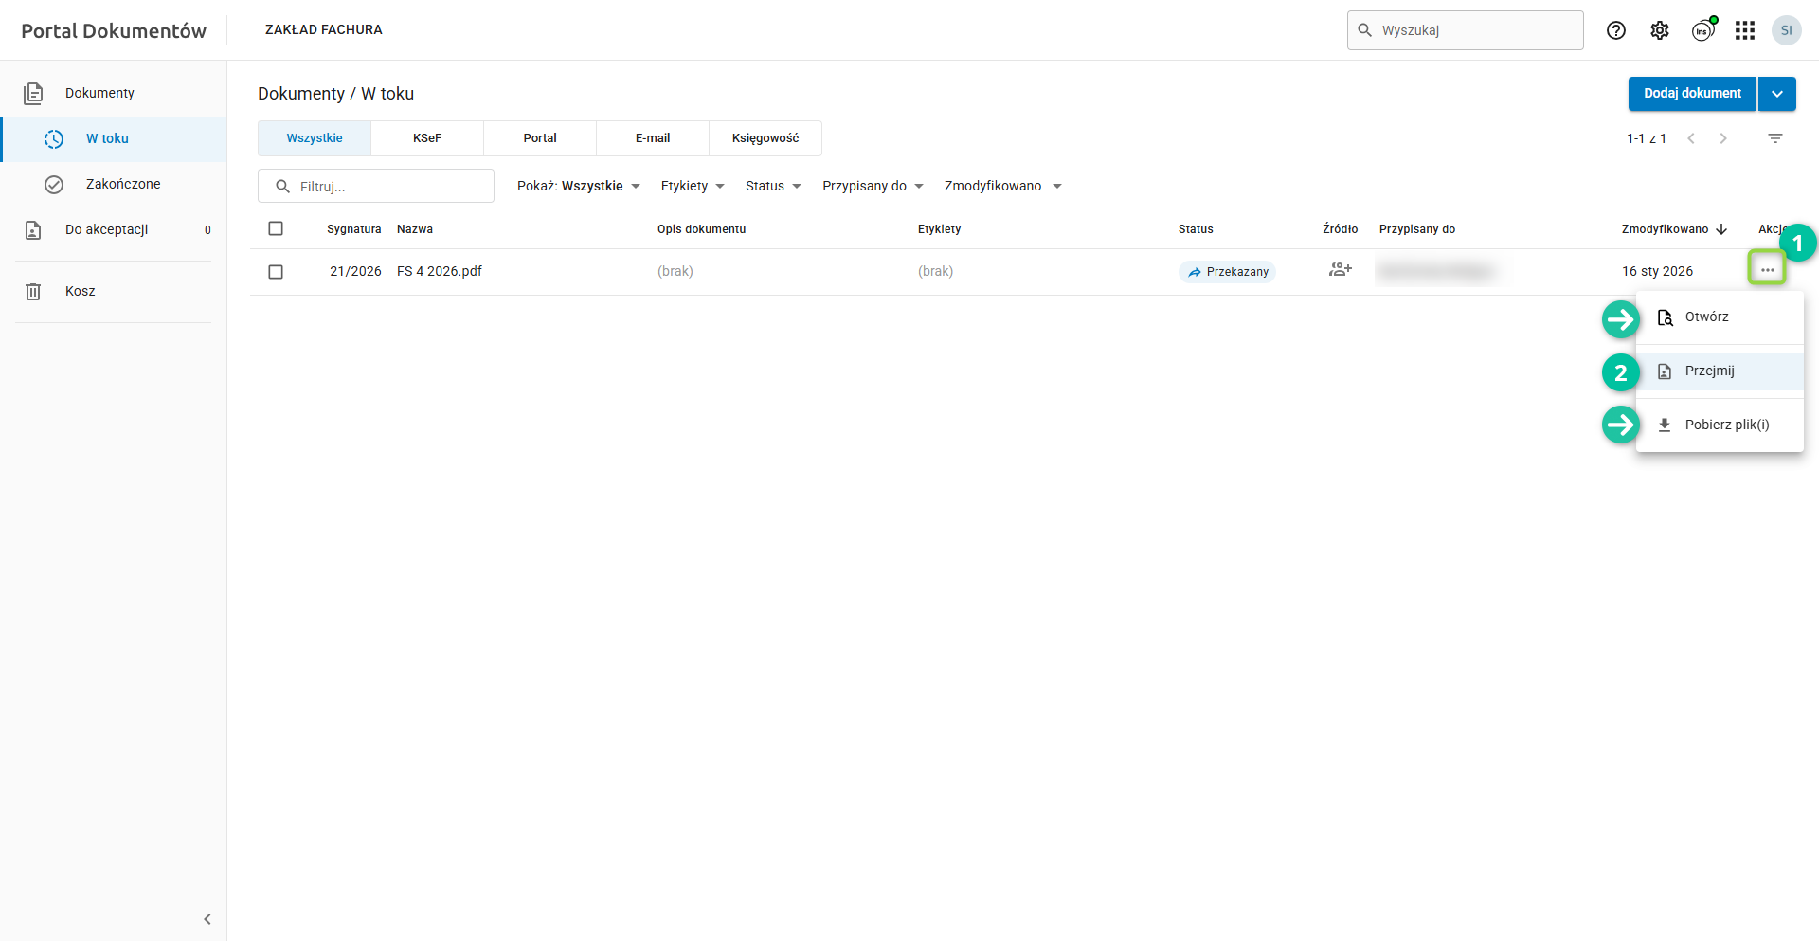This screenshot has width=1819, height=941.
Task: Open the Dodaj dokument split arrow dropdown
Action: [x=1777, y=94]
